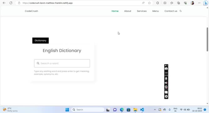Select the Menu nav item
The image size is (209, 113).
[x=155, y=11]
